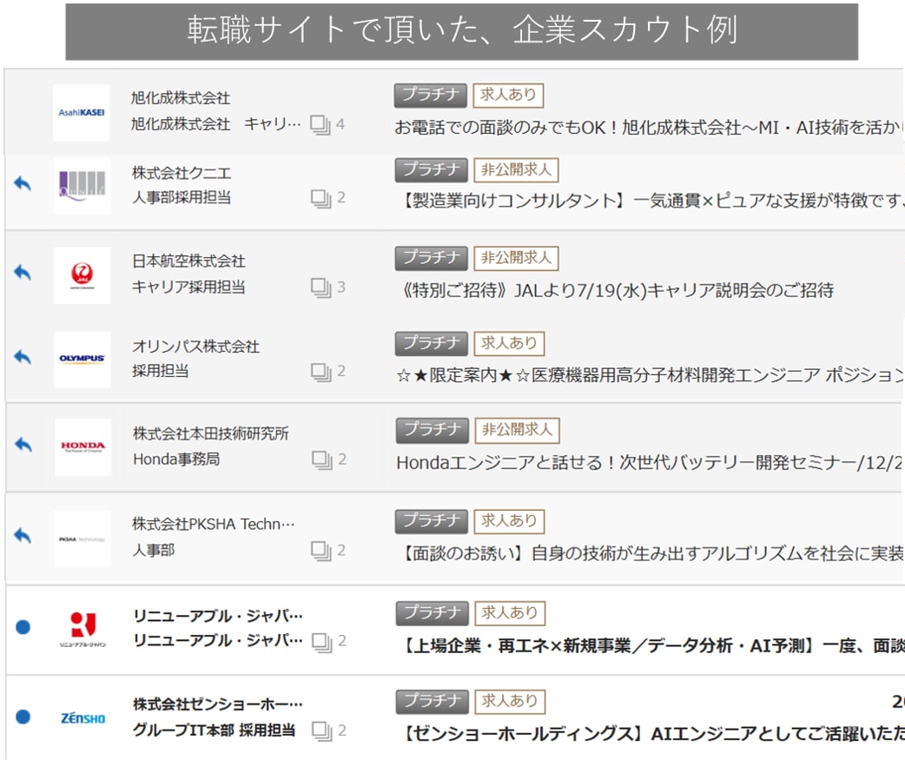This screenshot has width=905, height=760.
Task: Click sender name 旭化成株式会社 on the top line
Action: click(181, 98)
